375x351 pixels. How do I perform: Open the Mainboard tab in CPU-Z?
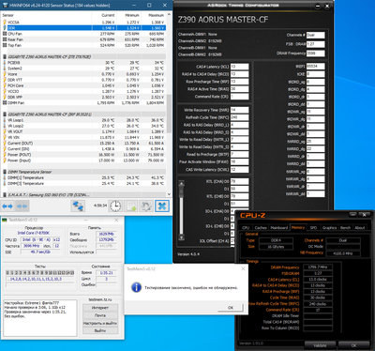click(279, 228)
